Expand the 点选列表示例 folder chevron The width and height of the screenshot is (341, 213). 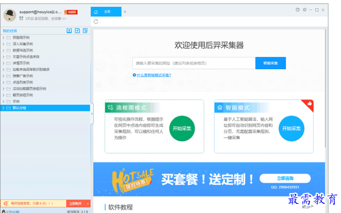(x=3, y=82)
